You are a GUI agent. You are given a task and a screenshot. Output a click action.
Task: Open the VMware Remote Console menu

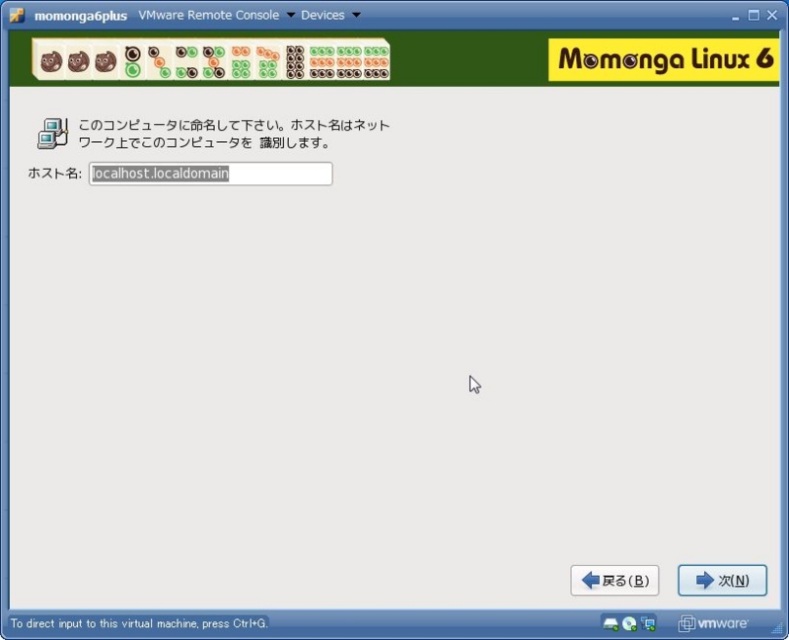point(216,15)
